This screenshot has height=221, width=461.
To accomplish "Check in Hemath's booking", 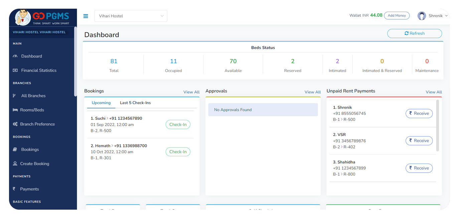I will pos(178,152).
